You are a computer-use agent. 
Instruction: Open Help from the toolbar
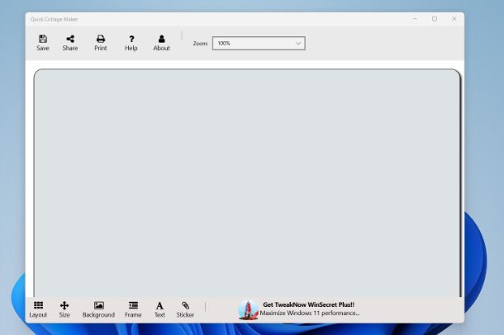pyautogui.click(x=131, y=43)
